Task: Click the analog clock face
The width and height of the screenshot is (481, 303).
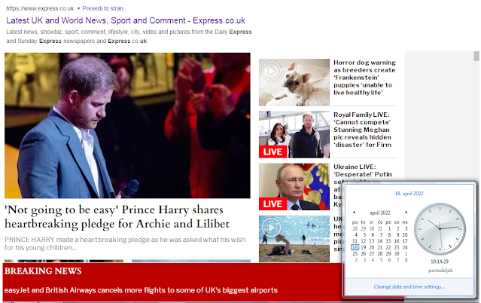Action: [440, 228]
